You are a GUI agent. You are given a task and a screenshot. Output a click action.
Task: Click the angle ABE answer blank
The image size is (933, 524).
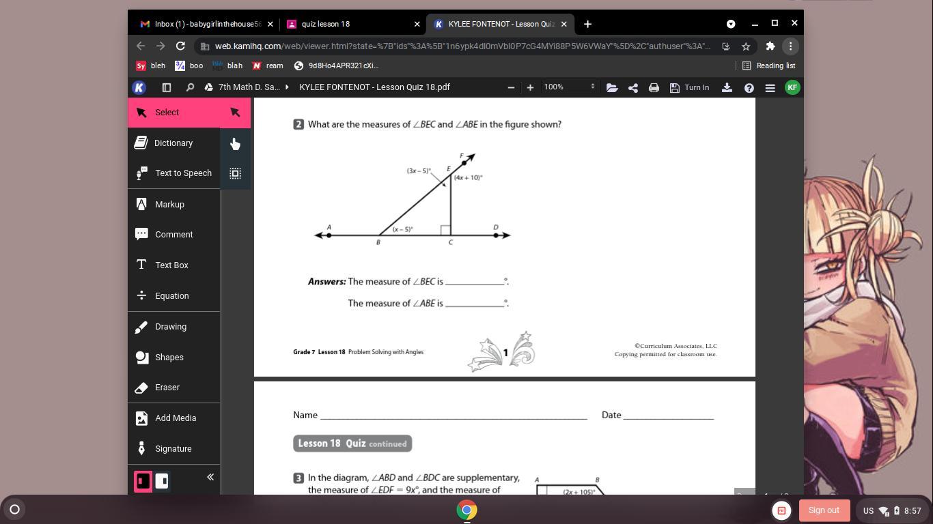[475, 302]
